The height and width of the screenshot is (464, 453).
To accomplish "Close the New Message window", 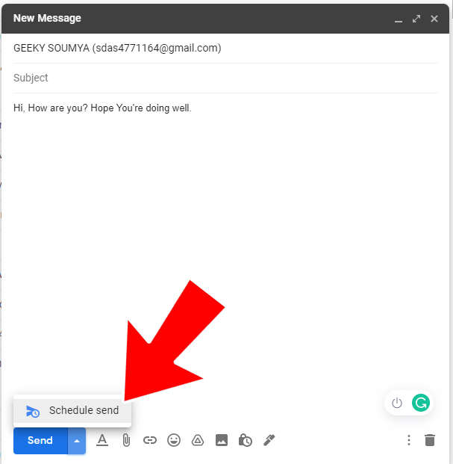I will click(434, 19).
